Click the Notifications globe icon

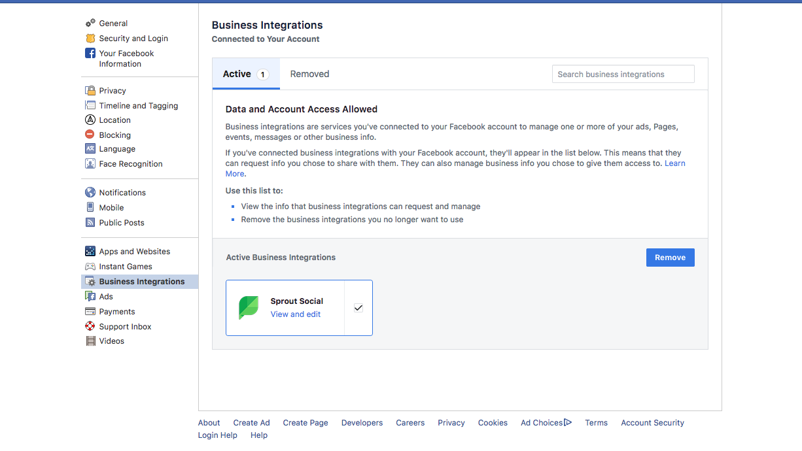(x=90, y=192)
